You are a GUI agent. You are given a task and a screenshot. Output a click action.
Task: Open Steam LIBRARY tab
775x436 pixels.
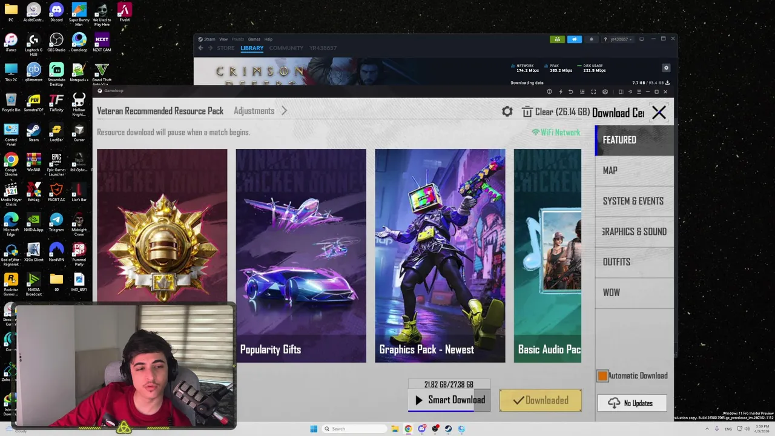tap(252, 48)
